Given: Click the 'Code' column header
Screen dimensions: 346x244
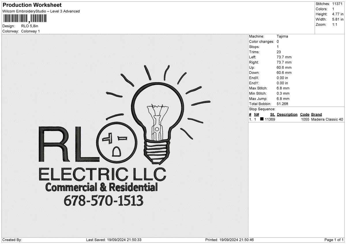Looking at the screenshot, I should click(x=304, y=115).
